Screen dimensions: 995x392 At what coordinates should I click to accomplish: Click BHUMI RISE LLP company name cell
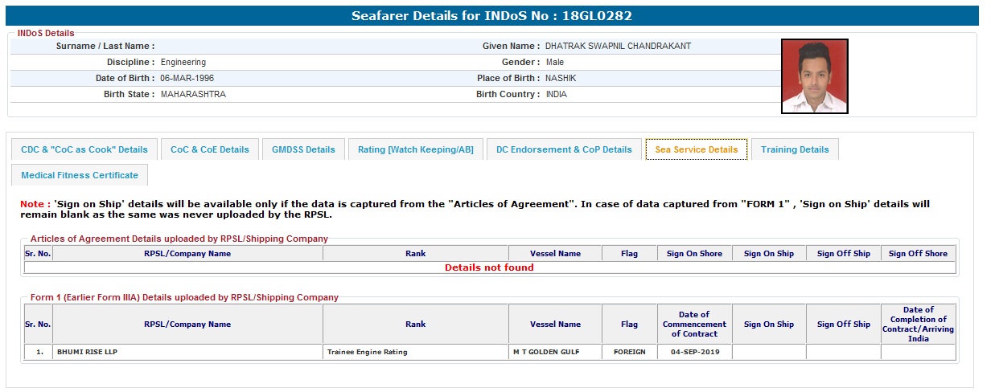click(x=187, y=352)
